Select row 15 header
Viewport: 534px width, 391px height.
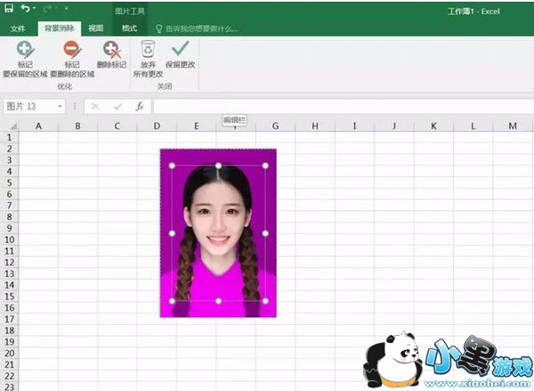tap(9, 297)
